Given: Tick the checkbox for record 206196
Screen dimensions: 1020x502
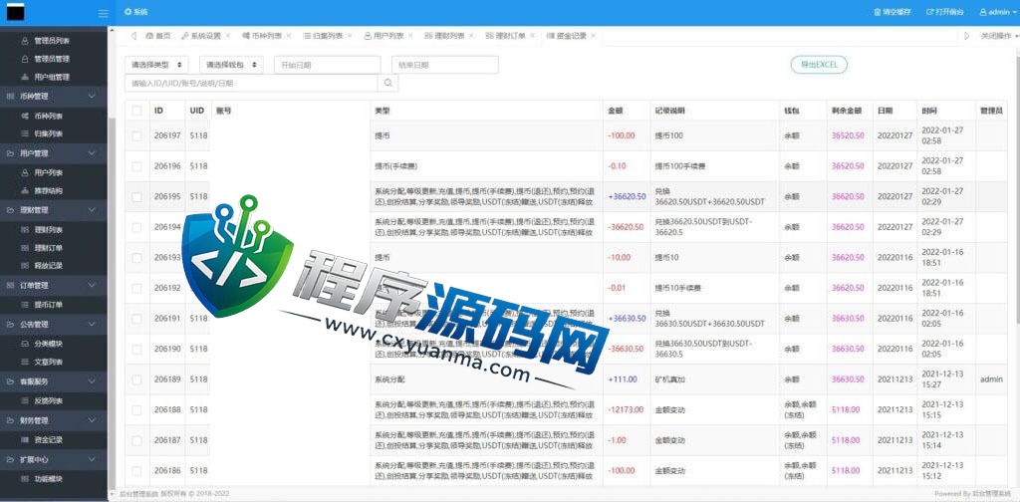Looking at the screenshot, I should pos(136,166).
